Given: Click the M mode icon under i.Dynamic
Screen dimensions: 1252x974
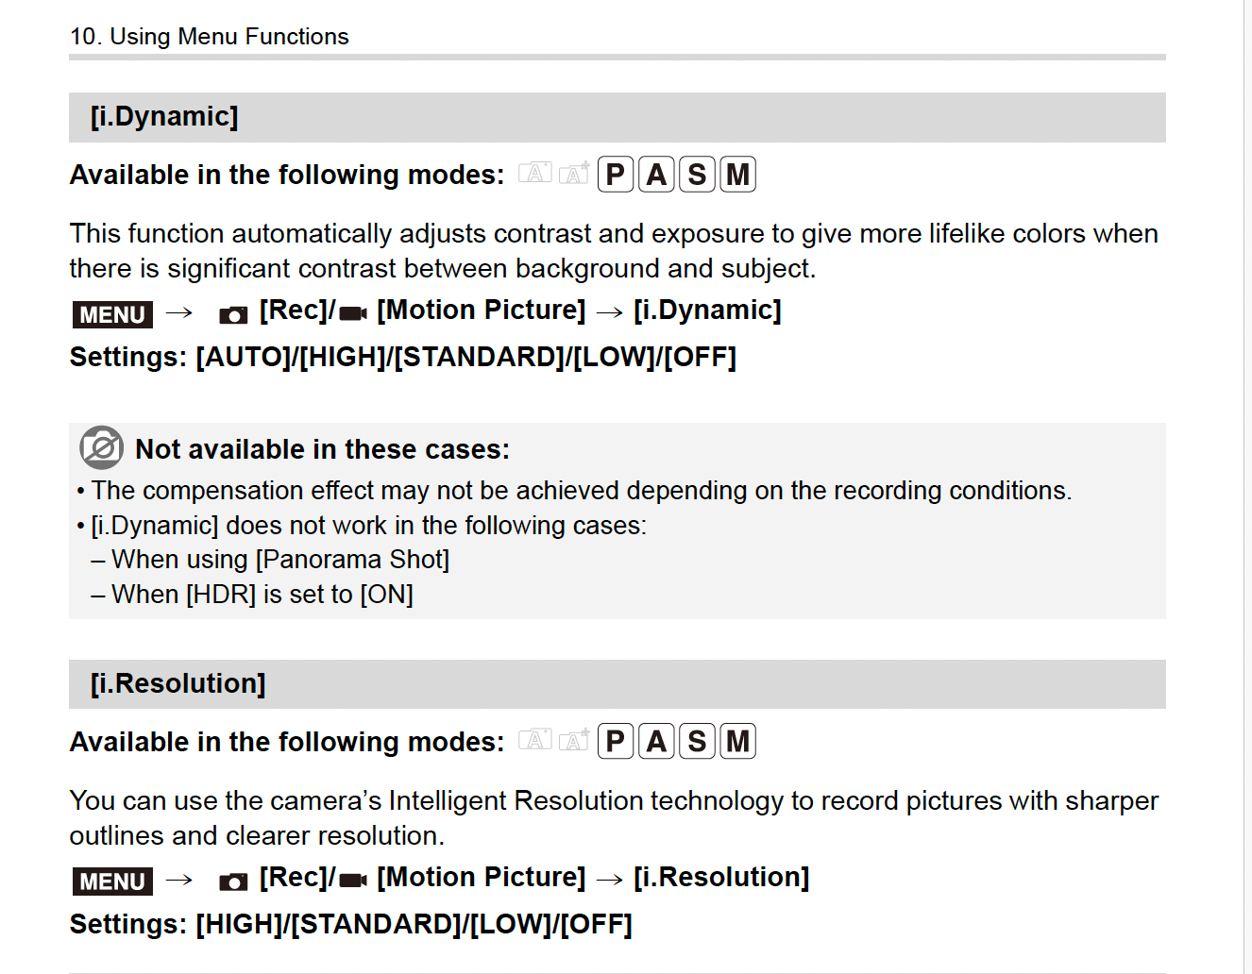Looking at the screenshot, I should [x=737, y=175].
